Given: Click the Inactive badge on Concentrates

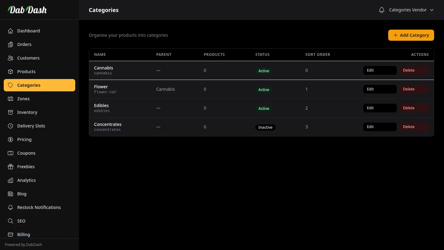Looking at the screenshot, I should [x=265, y=127].
